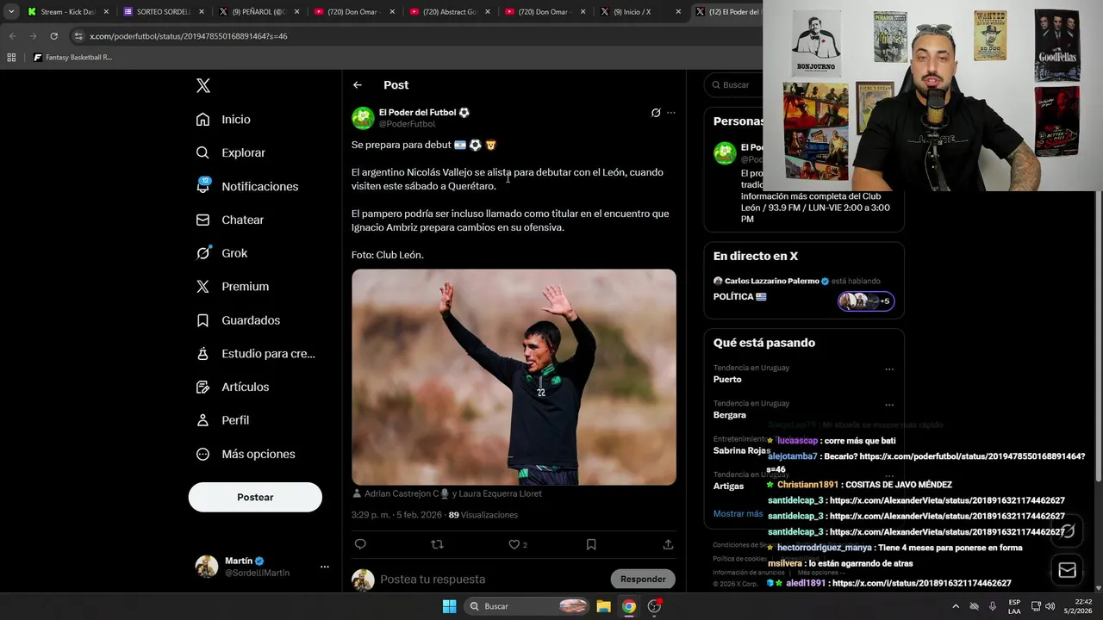The height and width of the screenshot is (620, 1103).
Task: Click Mostrar más under trends
Action: click(738, 514)
